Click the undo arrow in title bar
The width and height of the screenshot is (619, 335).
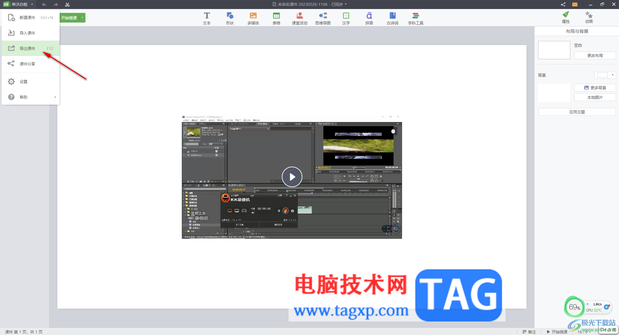click(44, 5)
